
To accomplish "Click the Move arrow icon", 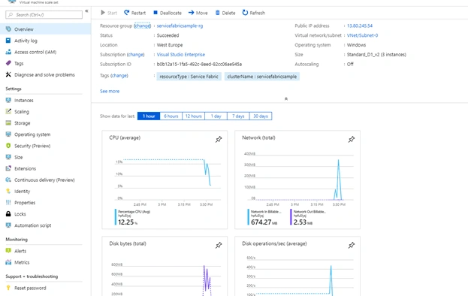I will point(191,13).
